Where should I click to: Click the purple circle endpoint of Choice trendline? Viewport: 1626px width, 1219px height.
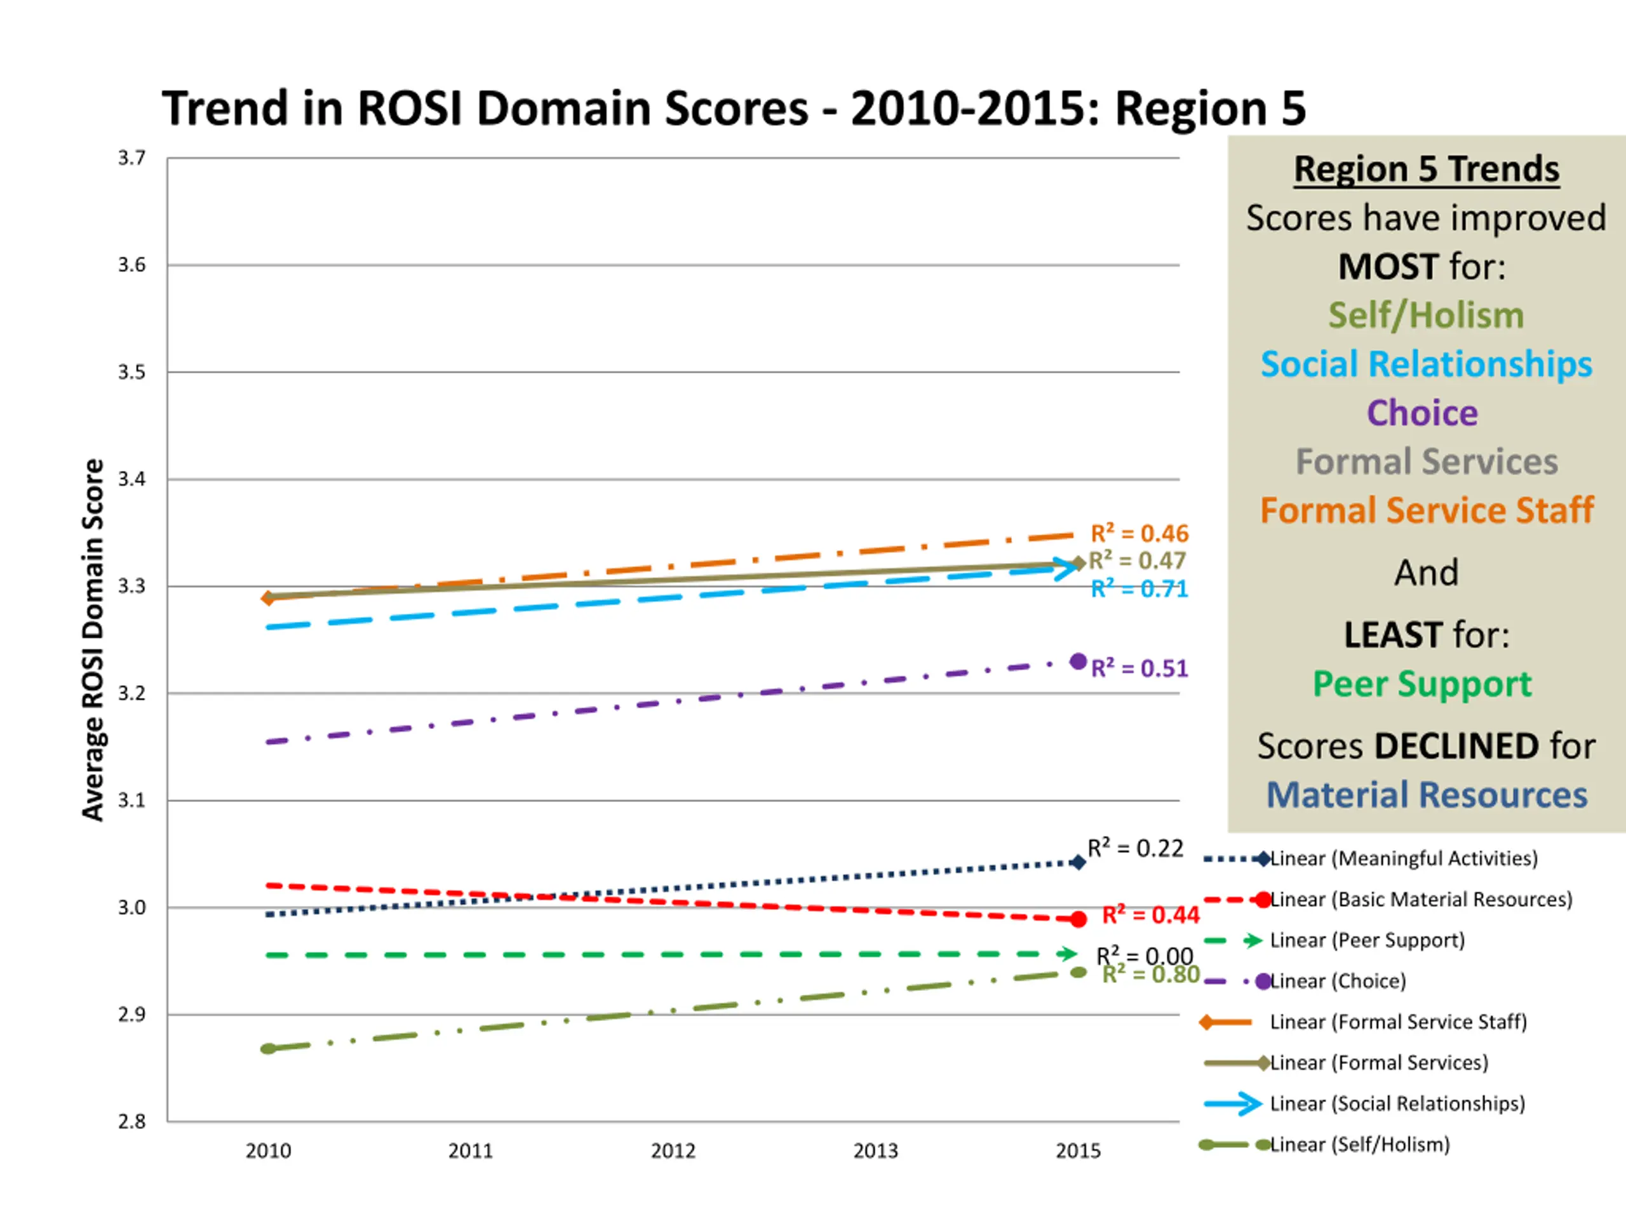pos(1078,662)
